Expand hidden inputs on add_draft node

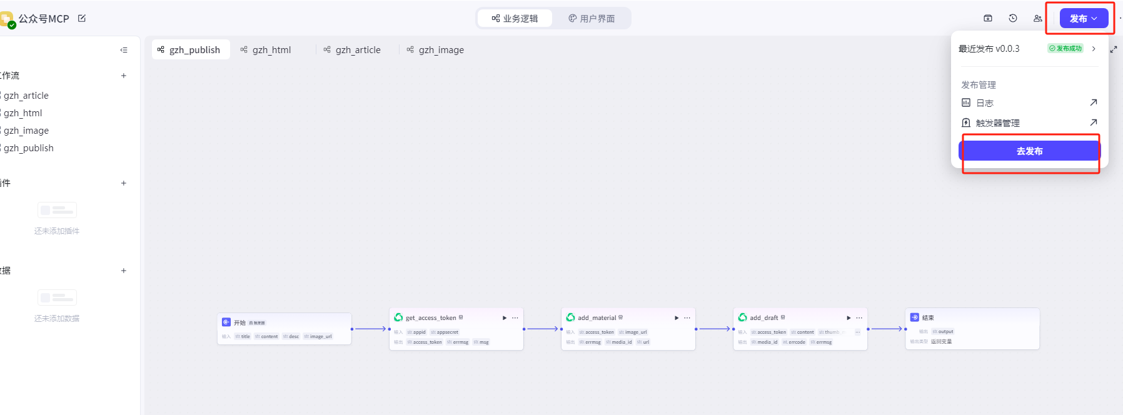pos(857,332)
